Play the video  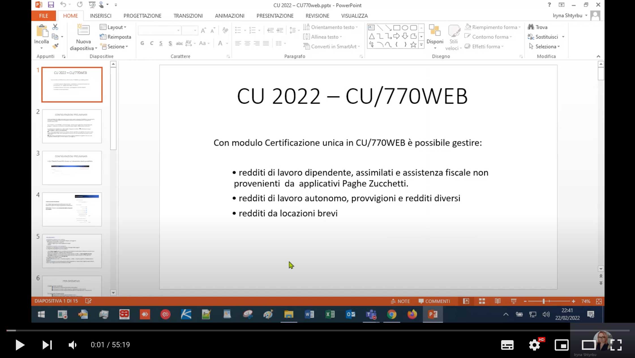[x=20, y=345]
